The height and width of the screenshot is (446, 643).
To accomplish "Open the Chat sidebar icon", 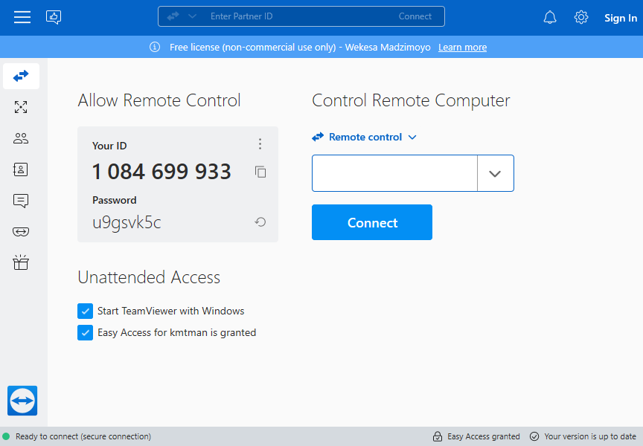I will pyautogui.click(x=21, y=201).
